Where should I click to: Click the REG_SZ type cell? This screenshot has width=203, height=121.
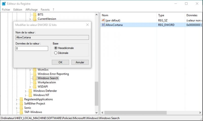(163, 21)
